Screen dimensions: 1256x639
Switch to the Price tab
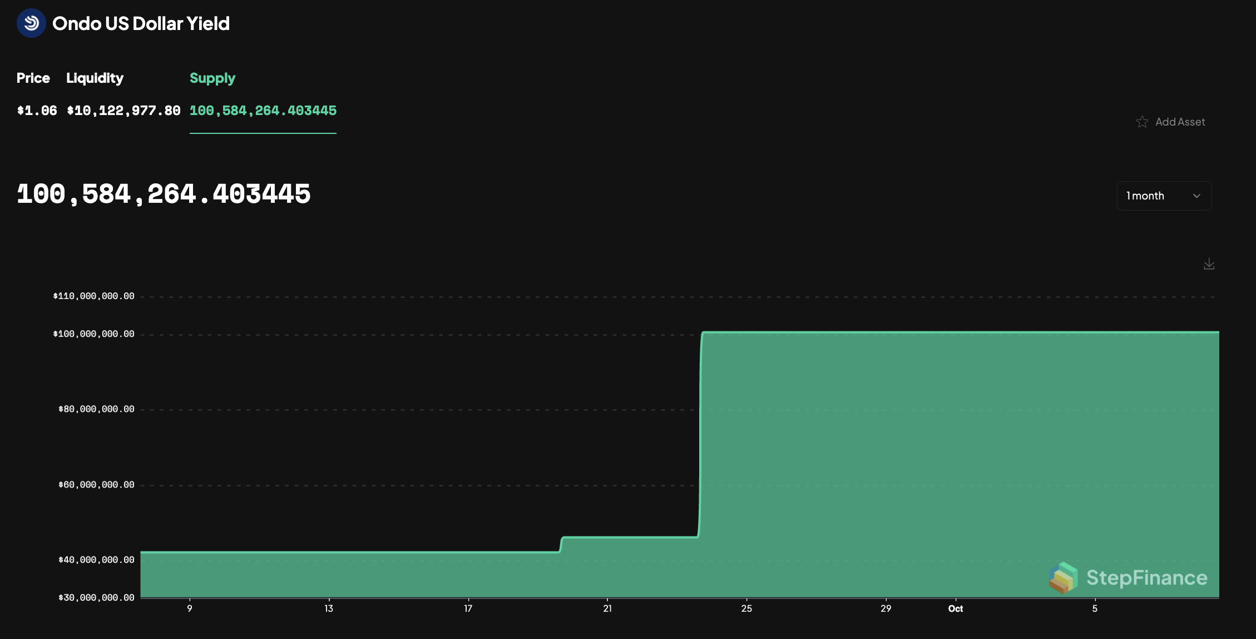33,78
